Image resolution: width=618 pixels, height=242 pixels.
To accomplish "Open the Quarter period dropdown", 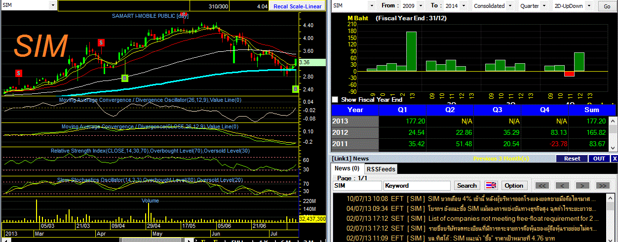I will pyautogui.click(x=545, y=6).
